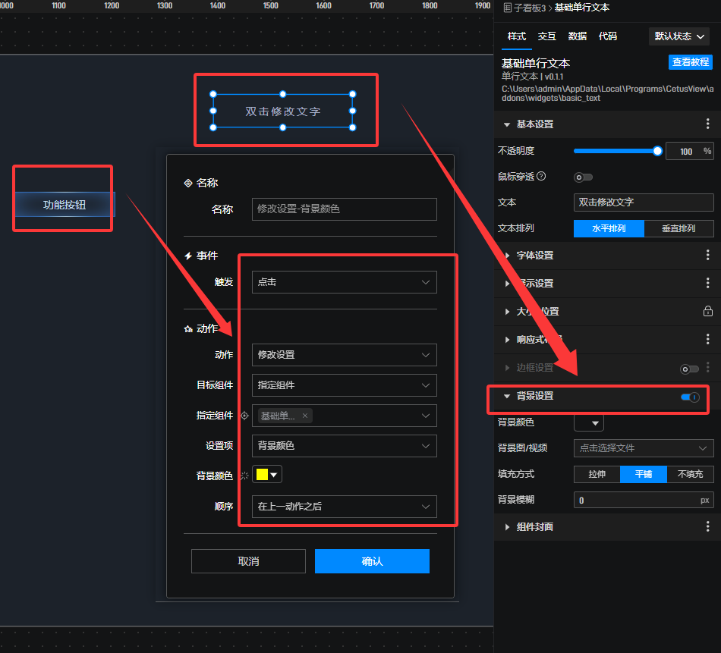721x653 pixels.
Task: Click the target picker icon beside 指定组件
Action: (244, 416)
